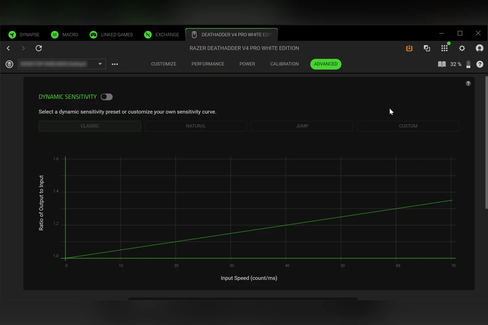Click the Razer DeathAdder V4 Pro title

click(x=244, y=48)
